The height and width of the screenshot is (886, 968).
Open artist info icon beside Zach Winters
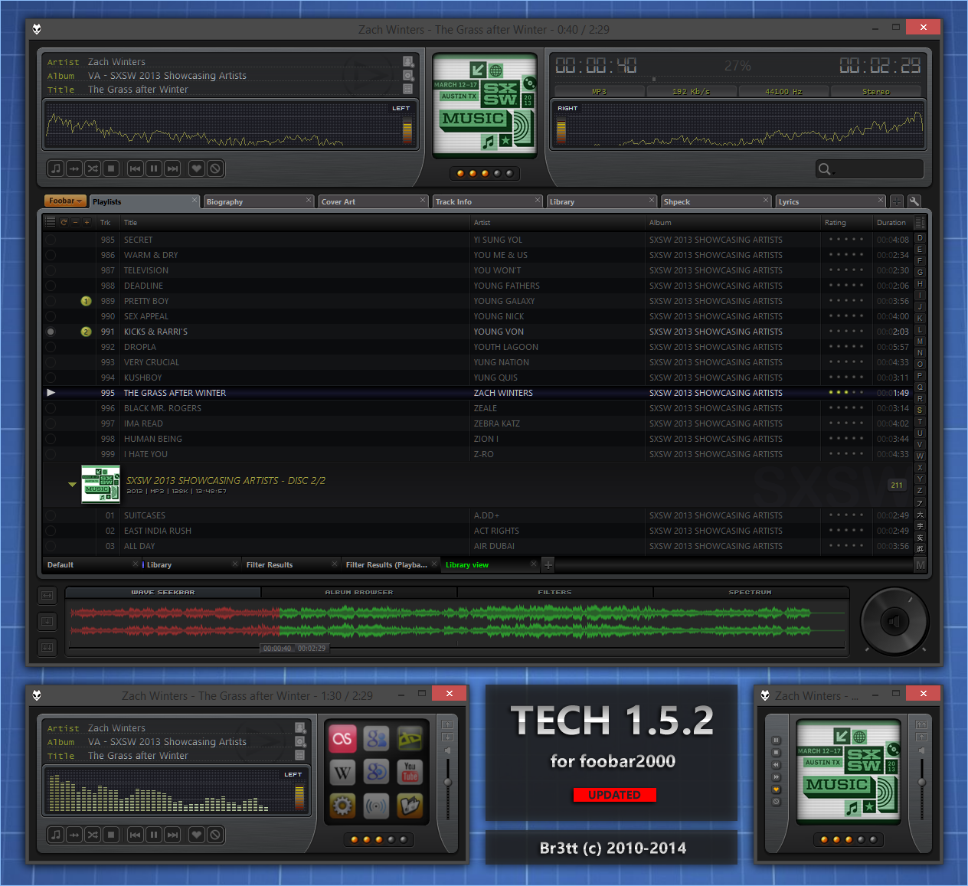408,62
